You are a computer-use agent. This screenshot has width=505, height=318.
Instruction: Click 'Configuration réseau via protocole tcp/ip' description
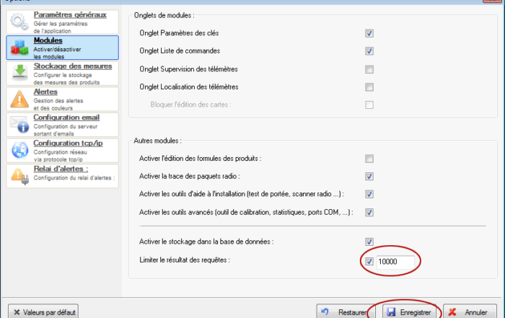click(60, 156)
